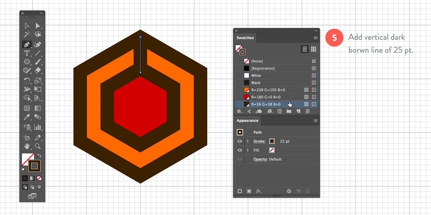Click the underlined Stroke label
Viewport: 431px width, 215px height.
259,141
